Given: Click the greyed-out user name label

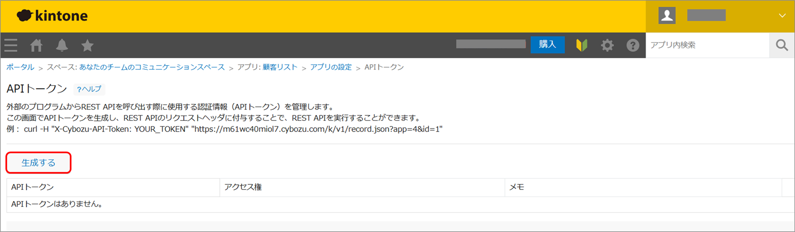Looking at the screenshot, I should pyautogui.click(x=706, y=15).
